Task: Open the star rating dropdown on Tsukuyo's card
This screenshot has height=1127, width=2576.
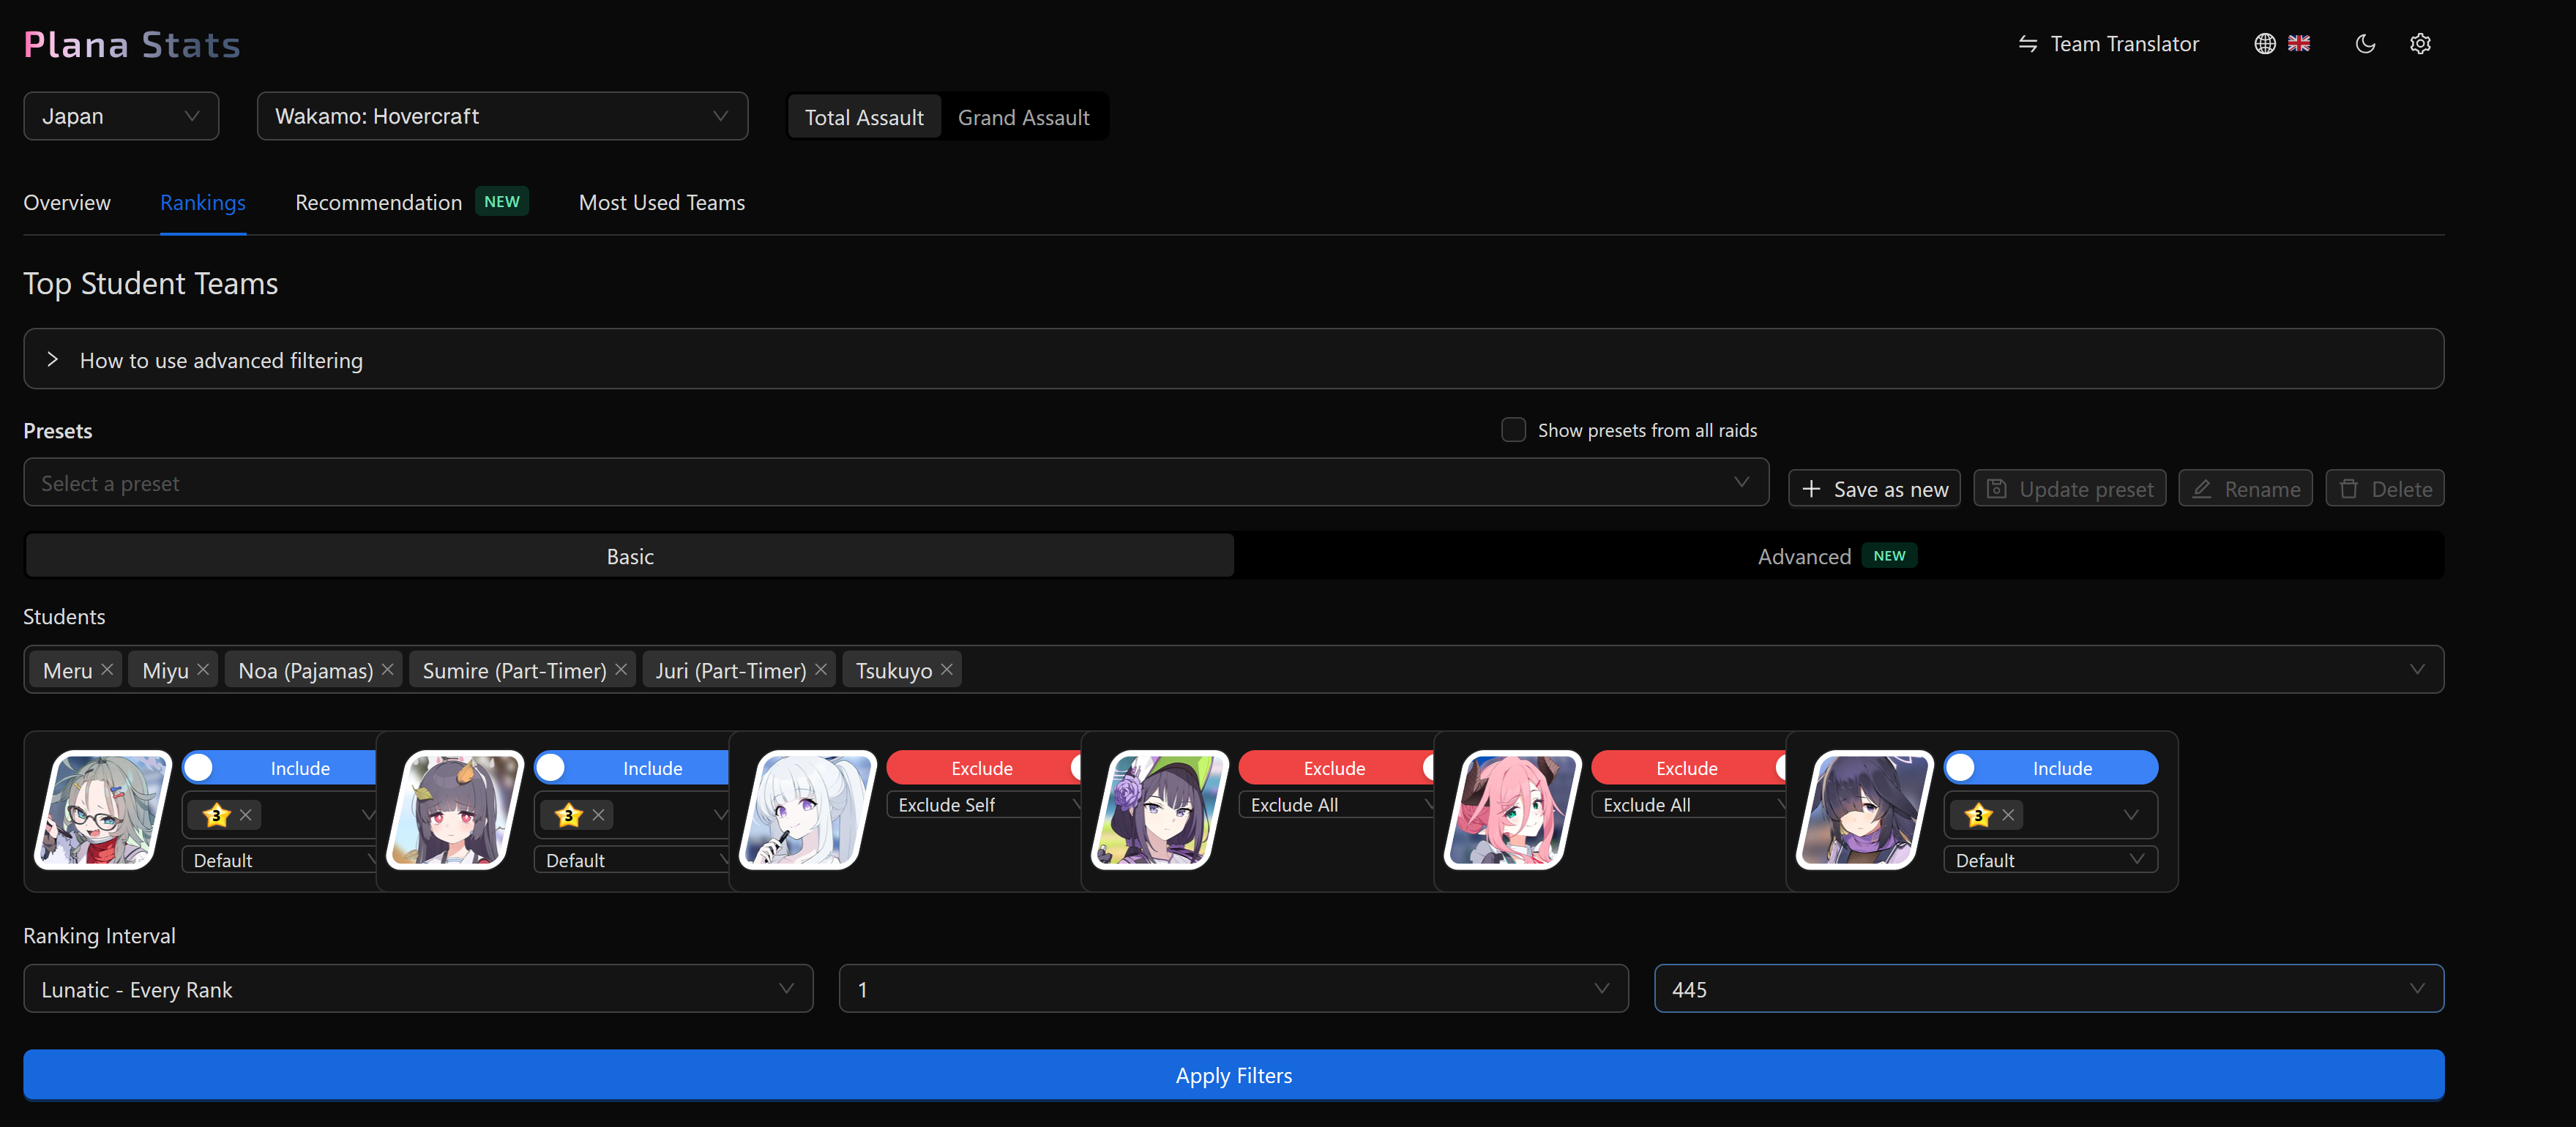Action: pos(2051,815)
